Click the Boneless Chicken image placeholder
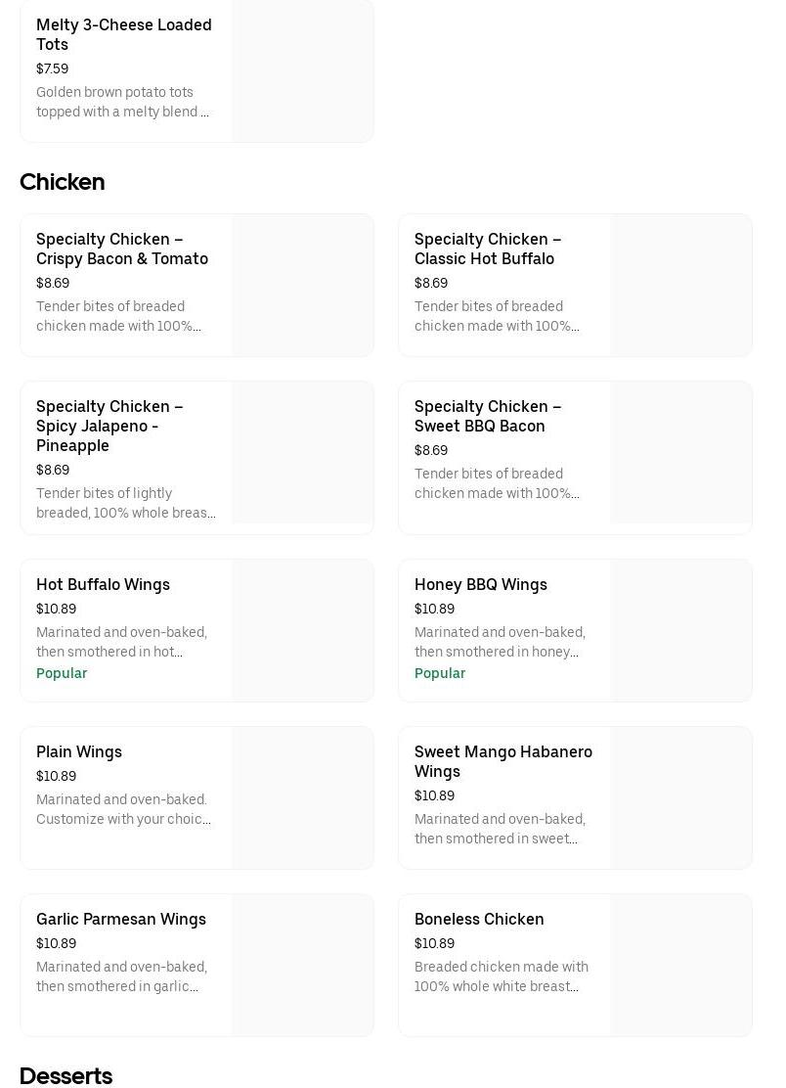This screenshot has height=1088, width=786. 680,965
